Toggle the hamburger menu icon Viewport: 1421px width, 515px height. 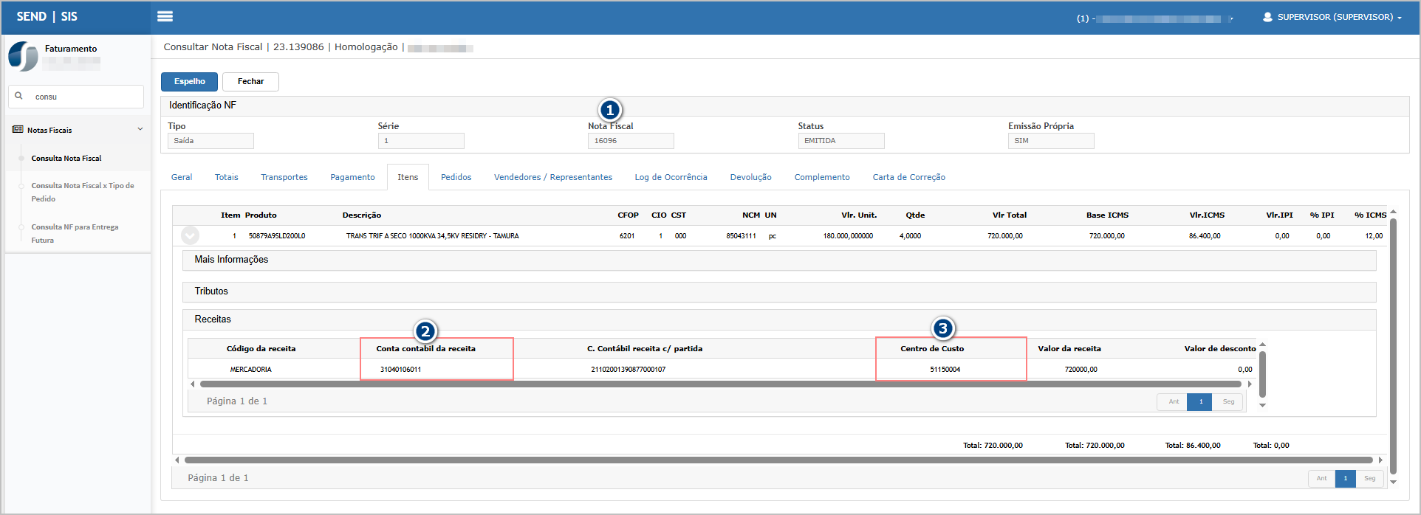pos(165,16)
